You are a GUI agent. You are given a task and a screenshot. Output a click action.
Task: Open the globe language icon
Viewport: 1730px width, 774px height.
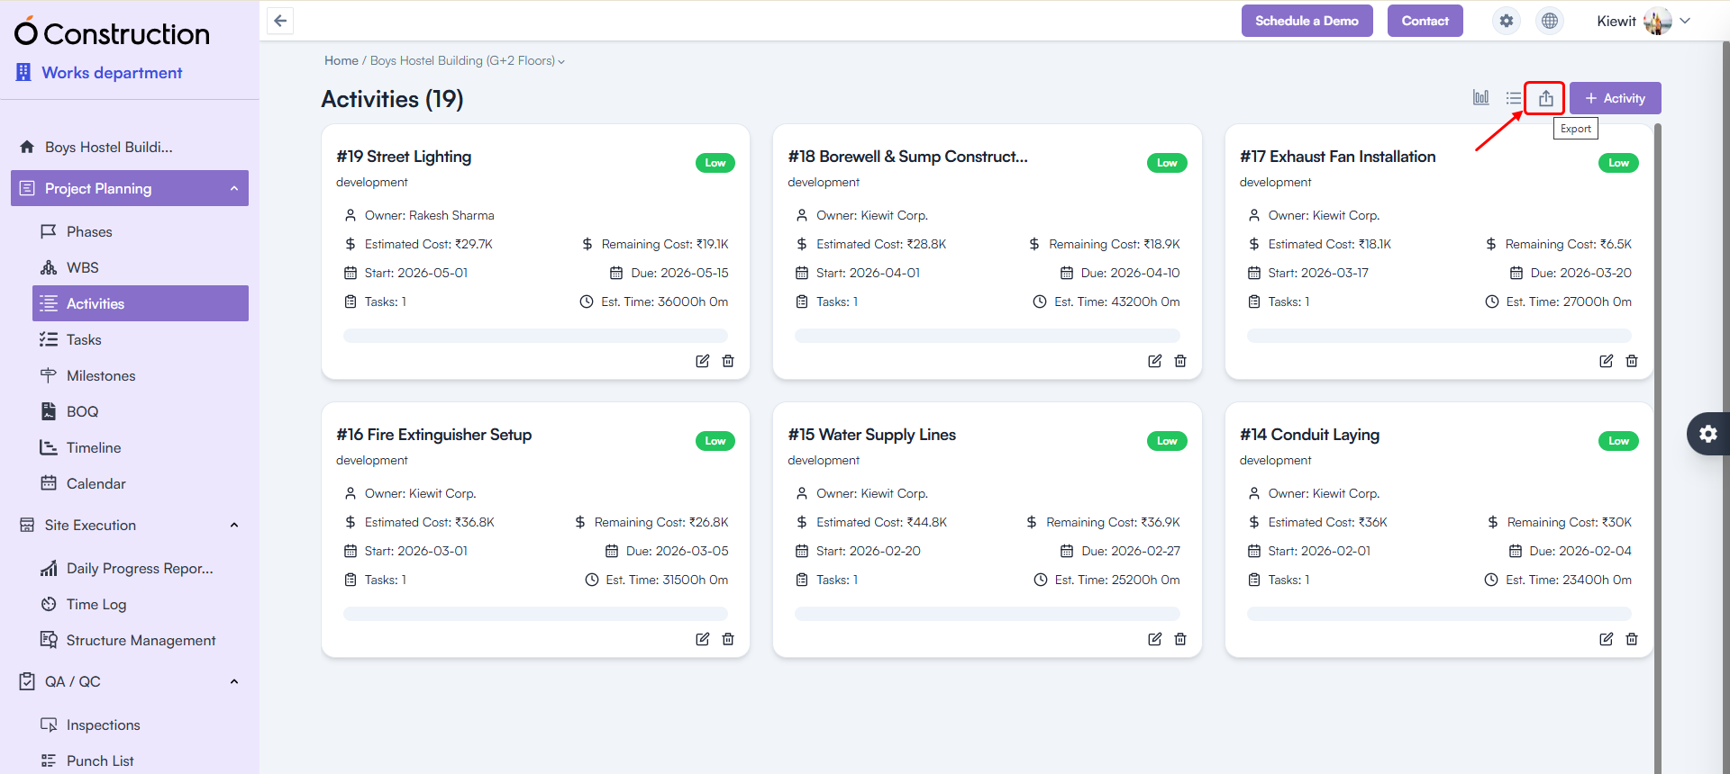(x=1550, y=21)
